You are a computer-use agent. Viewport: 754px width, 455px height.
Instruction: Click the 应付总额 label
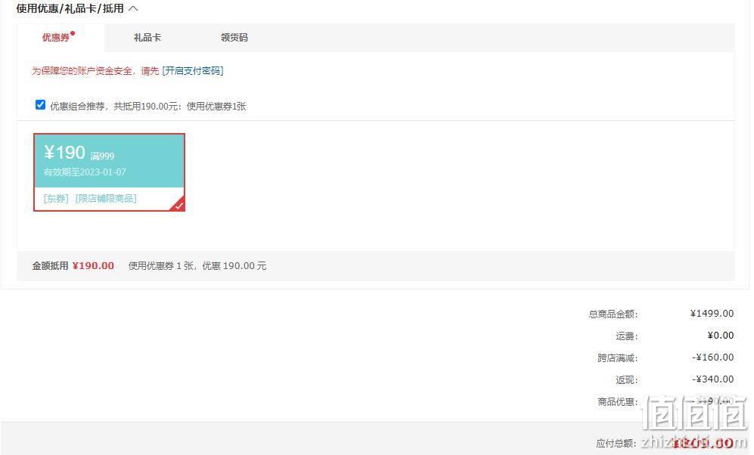point(616,443)
